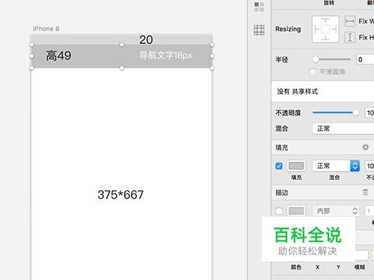Open the 混合 blend mode 正常 dropdown

tap(343, 128)
